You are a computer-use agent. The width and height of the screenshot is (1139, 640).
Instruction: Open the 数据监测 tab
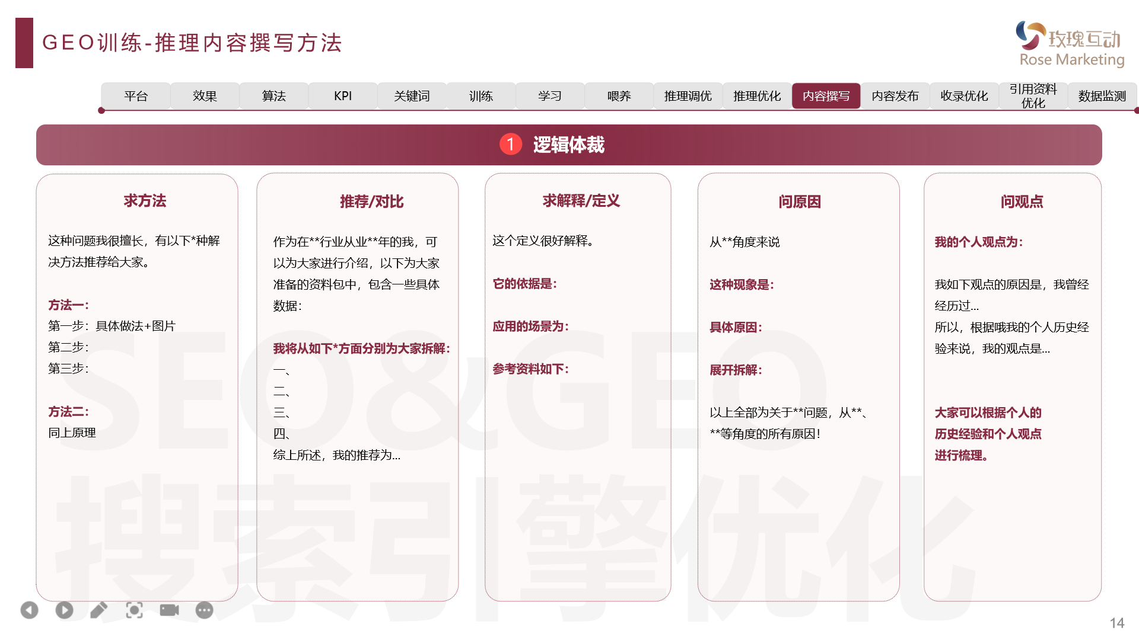coord(1102,96)
